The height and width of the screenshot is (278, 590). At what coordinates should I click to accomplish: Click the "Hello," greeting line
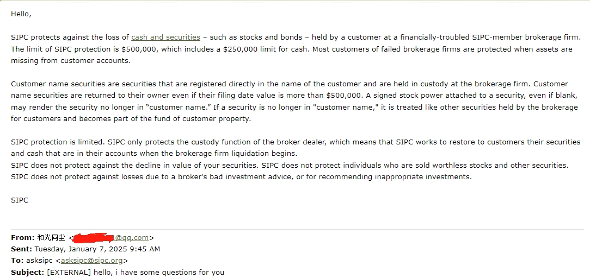pyautogui.click(x=21, y=14)
